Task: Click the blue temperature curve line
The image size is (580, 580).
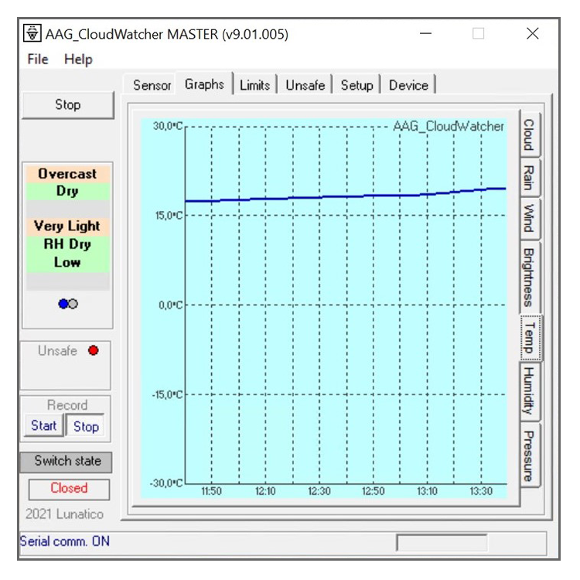Action: [x=346, y=196]
